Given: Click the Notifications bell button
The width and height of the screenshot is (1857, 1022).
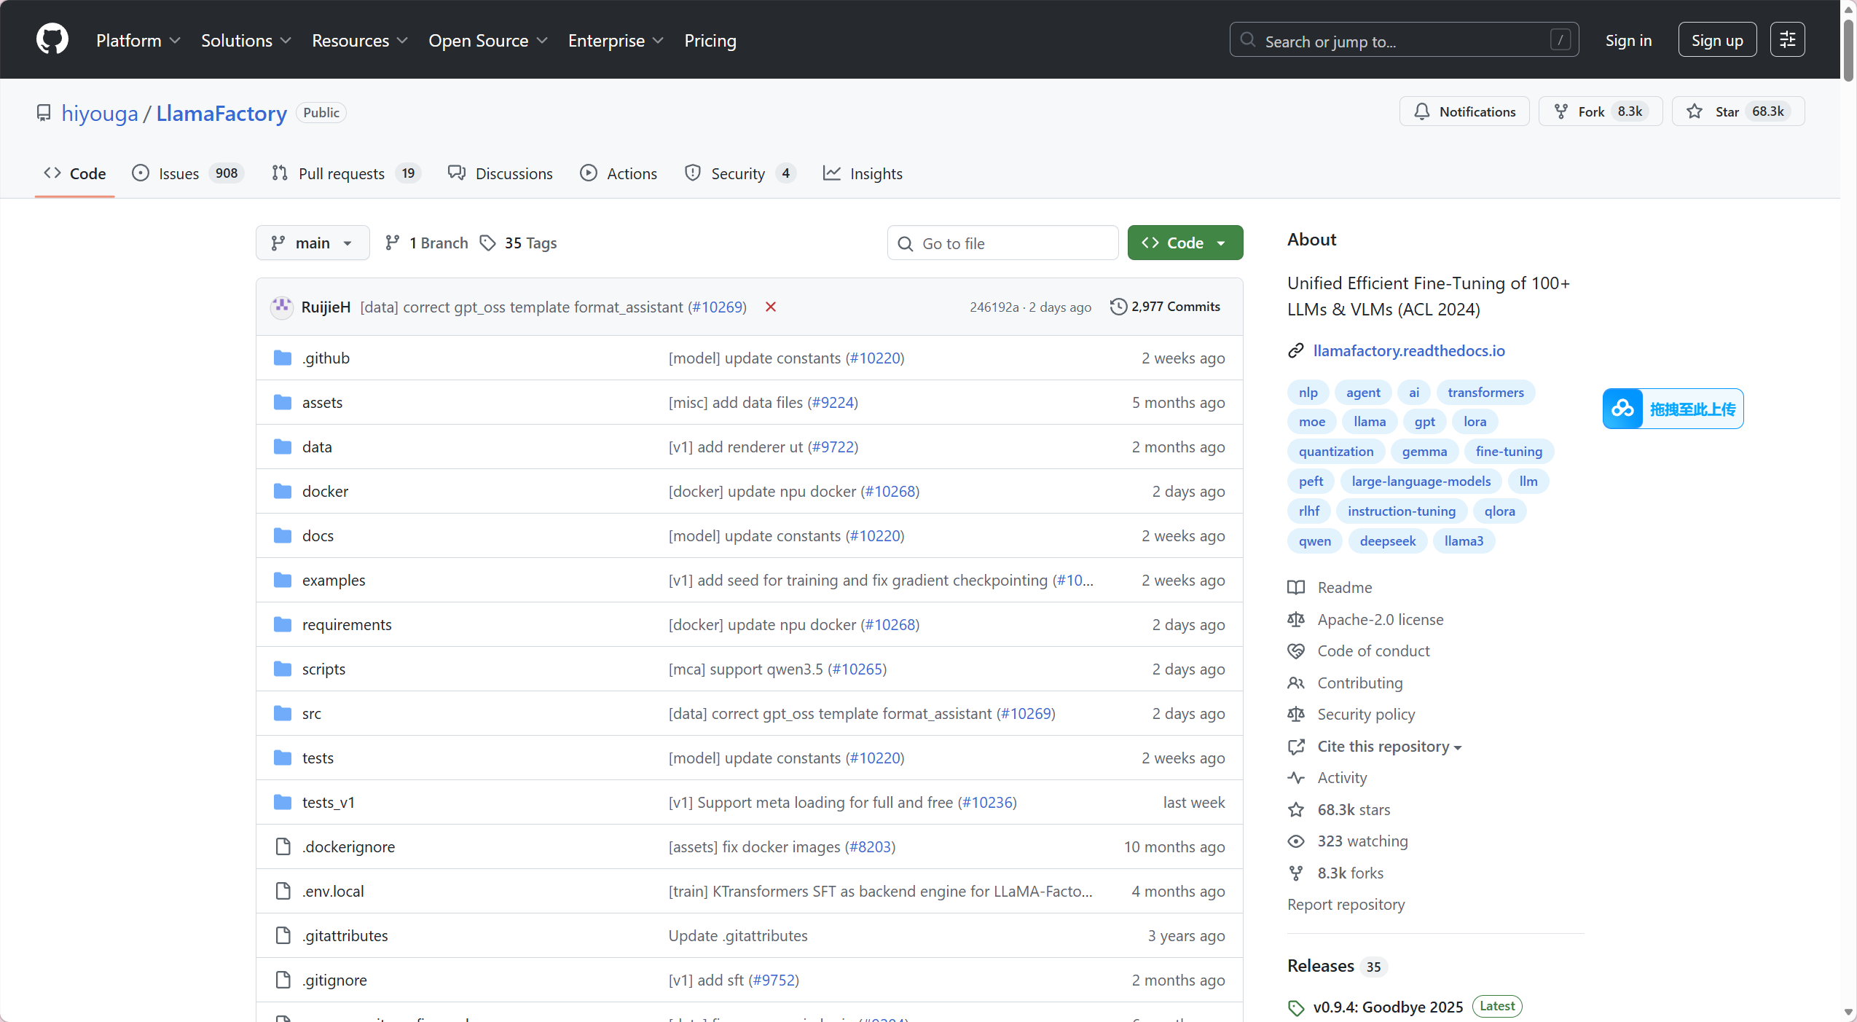Looking at the screenshot, I should (1464, 111).
